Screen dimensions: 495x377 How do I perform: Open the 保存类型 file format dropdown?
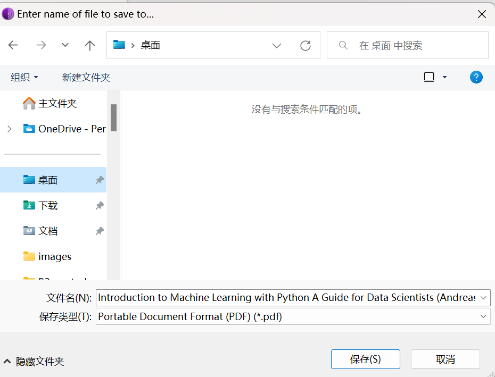[483, 316]
